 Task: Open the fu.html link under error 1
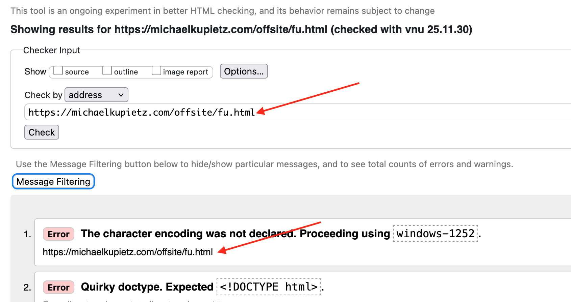[x=128, y=252]
